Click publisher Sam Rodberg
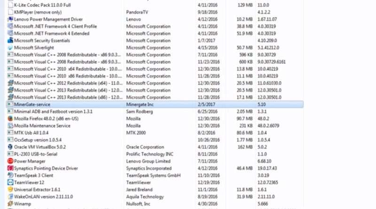This screenshot has height=209, width=376. click(x=139, y=111)
